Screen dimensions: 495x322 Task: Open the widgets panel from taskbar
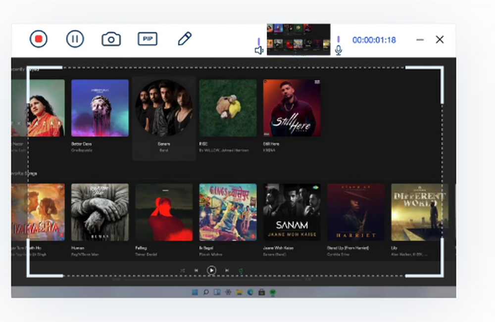[217, 292]
